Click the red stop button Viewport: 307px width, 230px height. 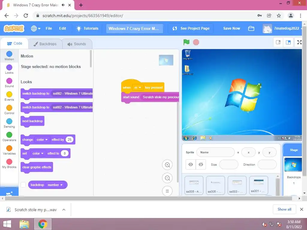(196, 42)
